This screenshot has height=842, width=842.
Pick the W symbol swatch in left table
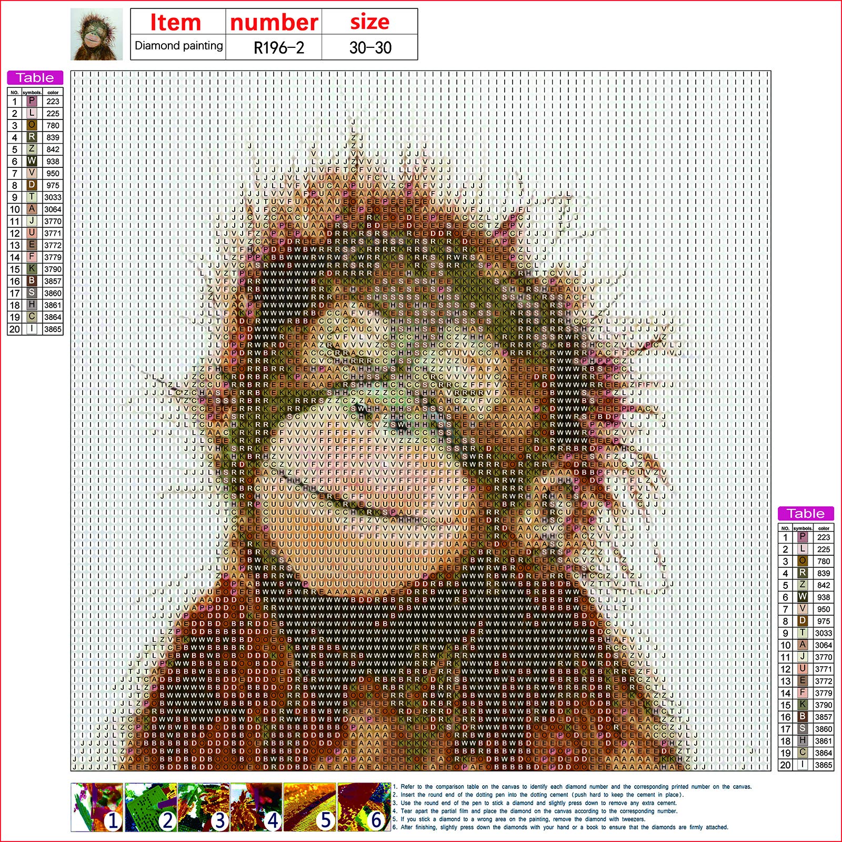(x=32, y=161)
